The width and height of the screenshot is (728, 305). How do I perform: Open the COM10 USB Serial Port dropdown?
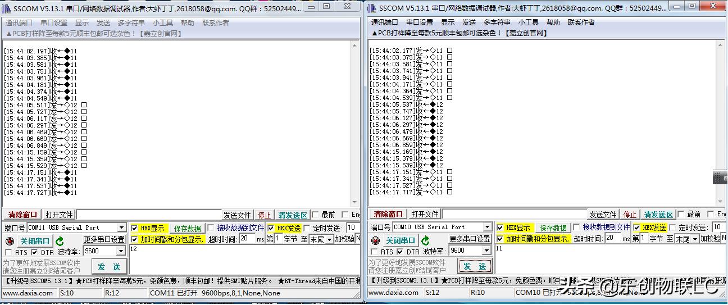[488, 227]
